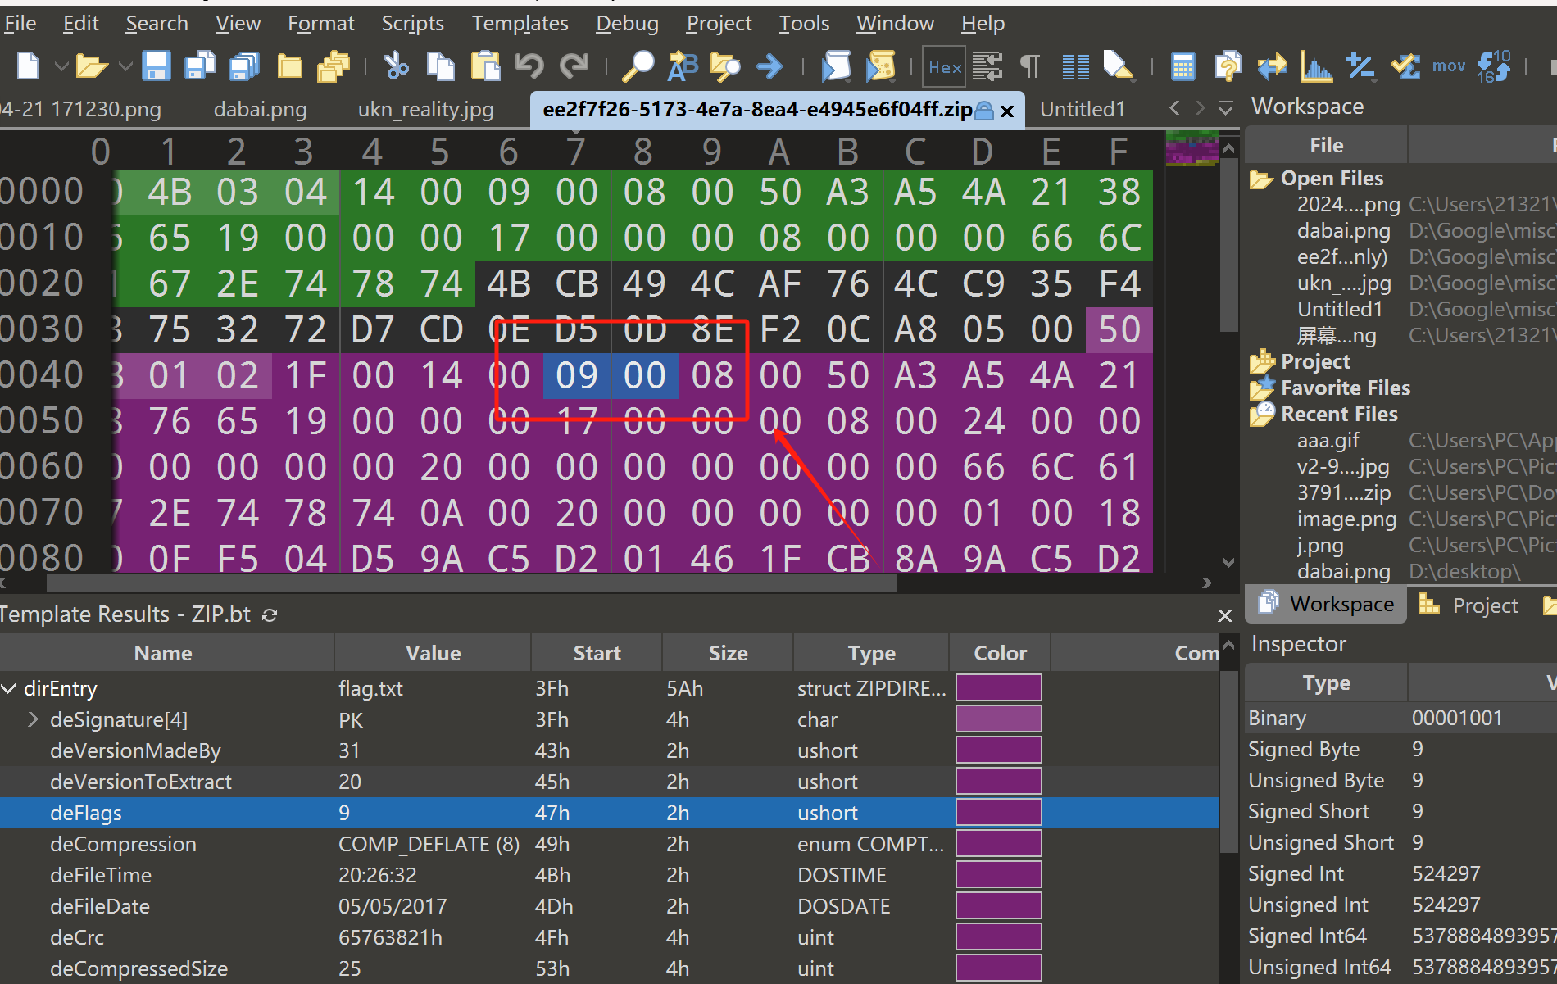Image resolution: width=1557 pixels, height=984 pixels.
Task: Click the Save file floppy icon
Action: click(156, 66)
